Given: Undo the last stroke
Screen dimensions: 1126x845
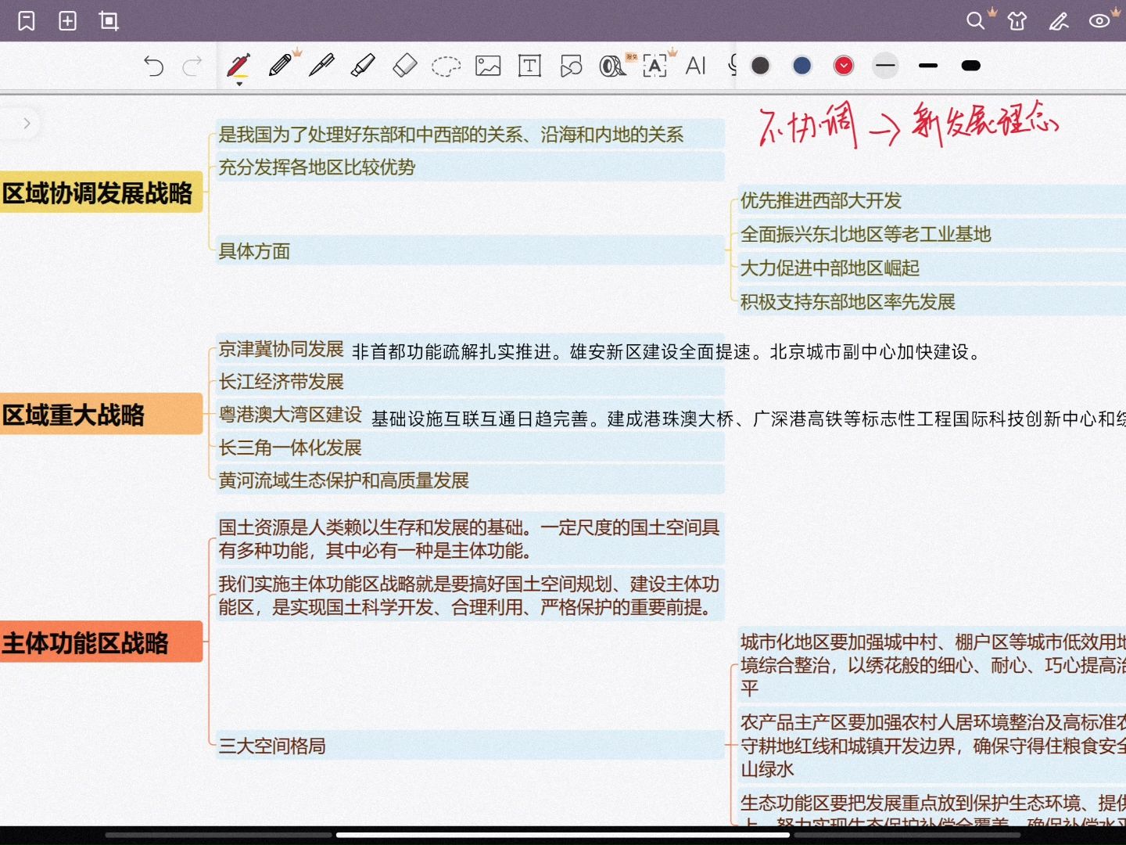Looking at the screenshot, I should 153,67.
